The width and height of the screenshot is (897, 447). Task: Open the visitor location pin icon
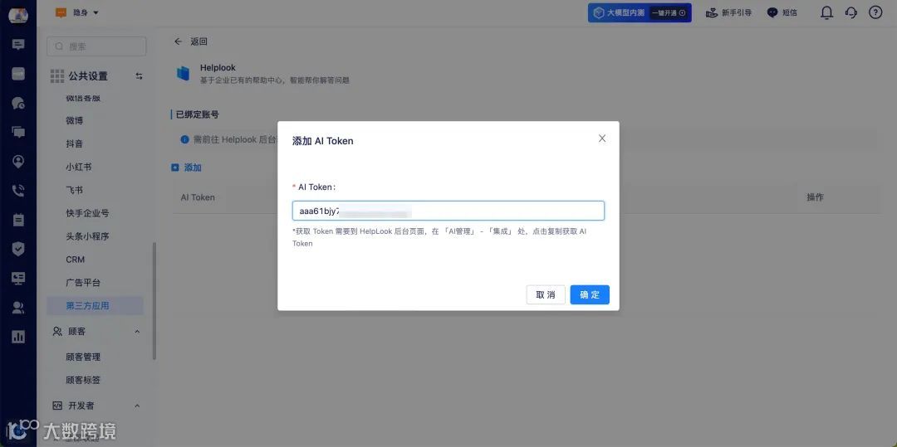[18, 162]
